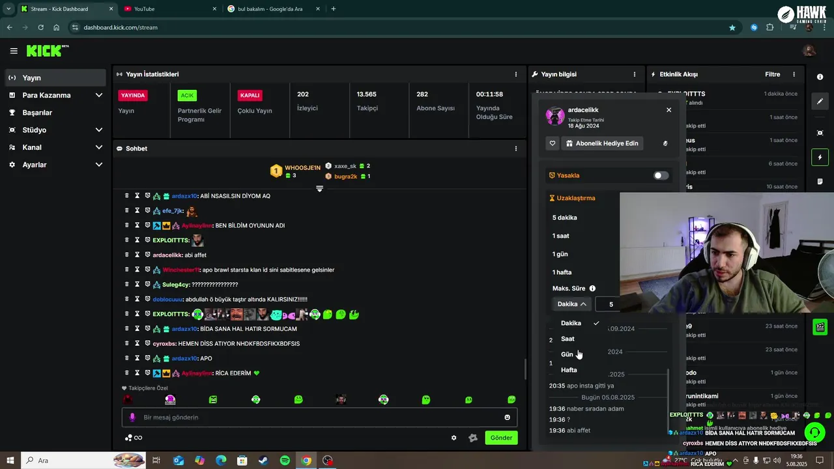This screenshot has width=834, height=469.
Task: Toggle the Yasakla ban switch
Action: tap(661, 175)
